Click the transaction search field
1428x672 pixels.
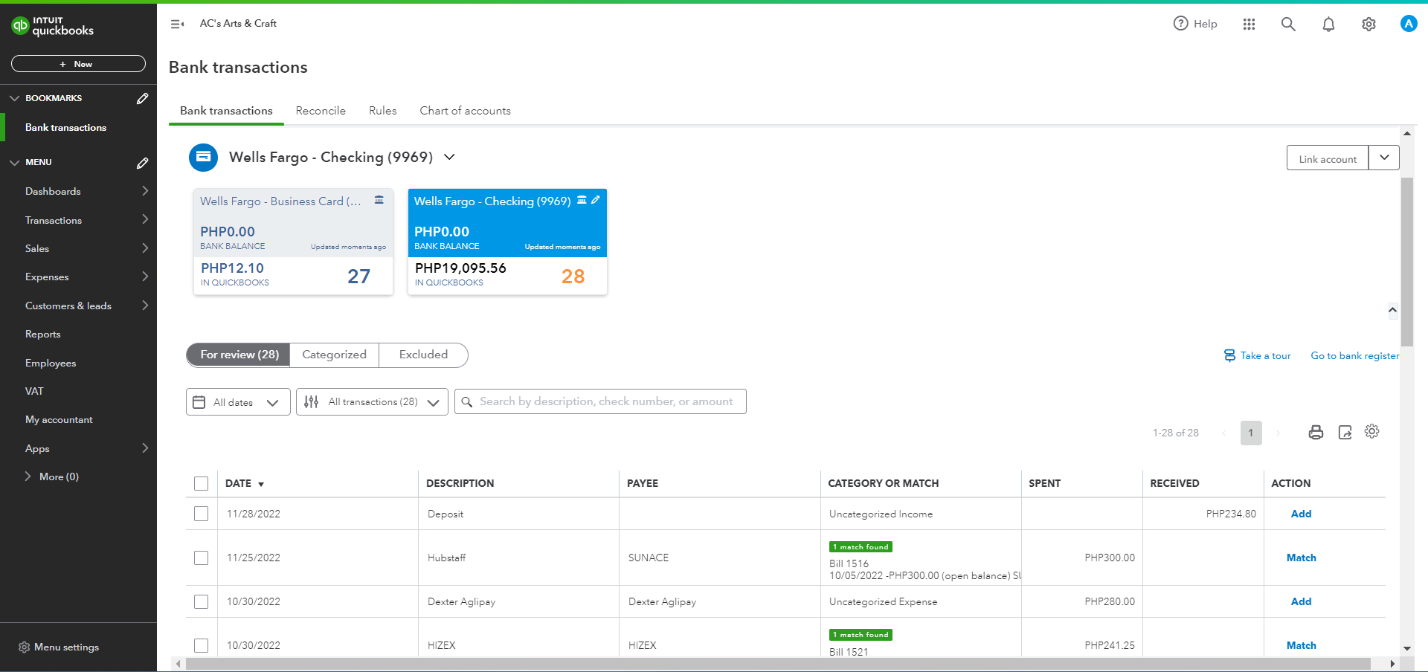pyautogui.click(x=600, y=401)
